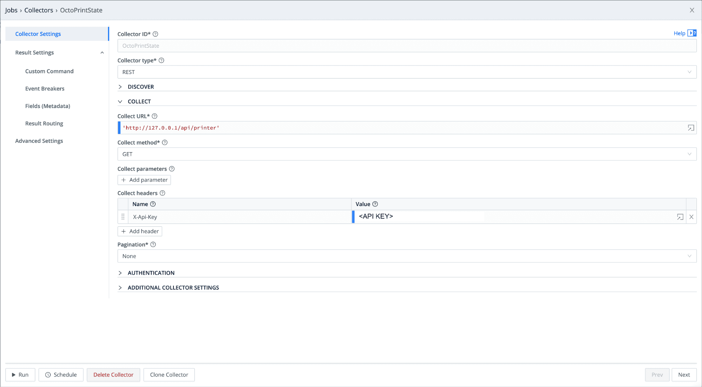The image size is (702, 387).
Task: Click help icon next to Collect method
Action: point(165,142)
